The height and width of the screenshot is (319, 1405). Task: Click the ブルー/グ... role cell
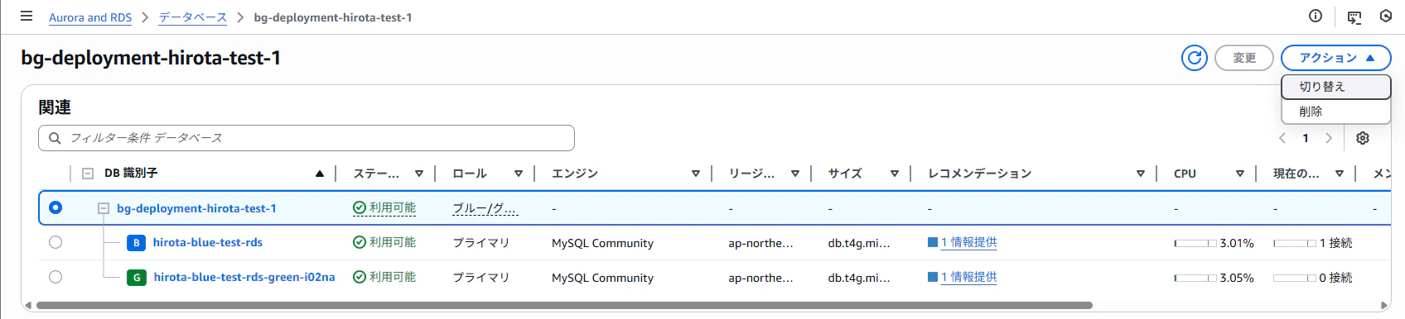[x=485, y=208]
